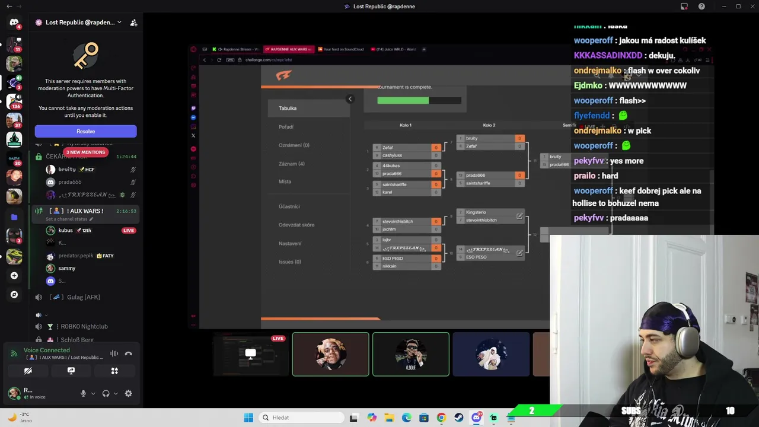Open microphone input options arrow

[x=93, y=393]
